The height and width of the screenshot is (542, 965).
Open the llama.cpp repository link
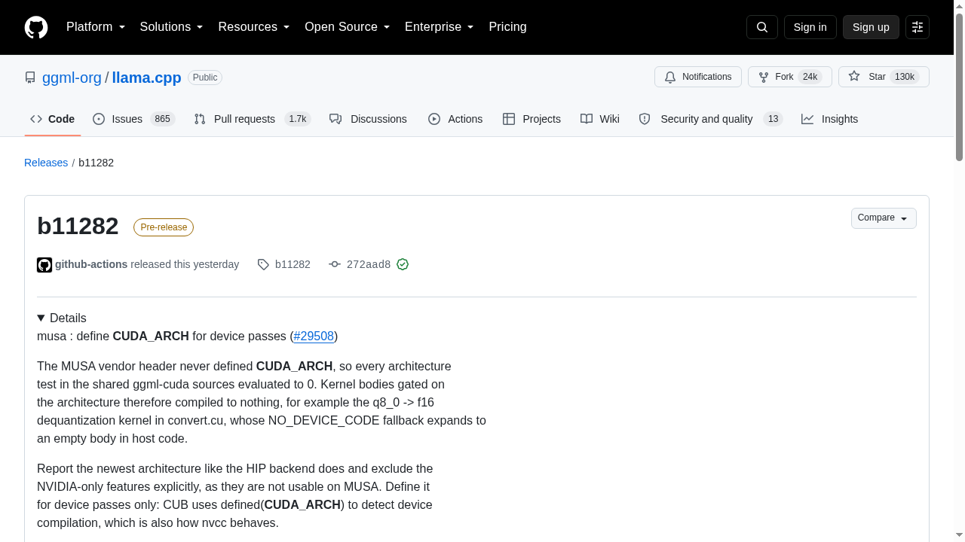(146, 78)
